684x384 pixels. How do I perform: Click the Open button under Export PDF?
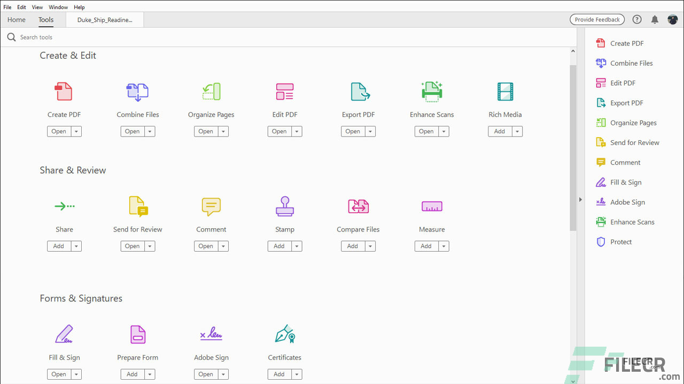coord(353,131)
